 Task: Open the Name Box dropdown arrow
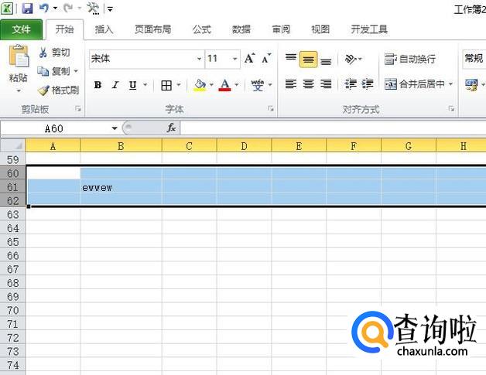tap(115, 128)
